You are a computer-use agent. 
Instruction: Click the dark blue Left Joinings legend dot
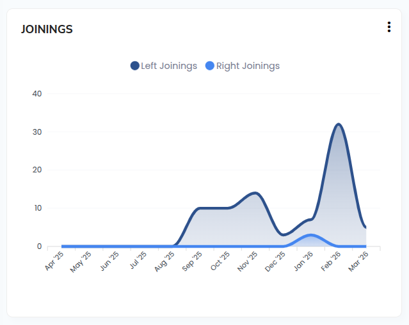click(x=135, y=66)
